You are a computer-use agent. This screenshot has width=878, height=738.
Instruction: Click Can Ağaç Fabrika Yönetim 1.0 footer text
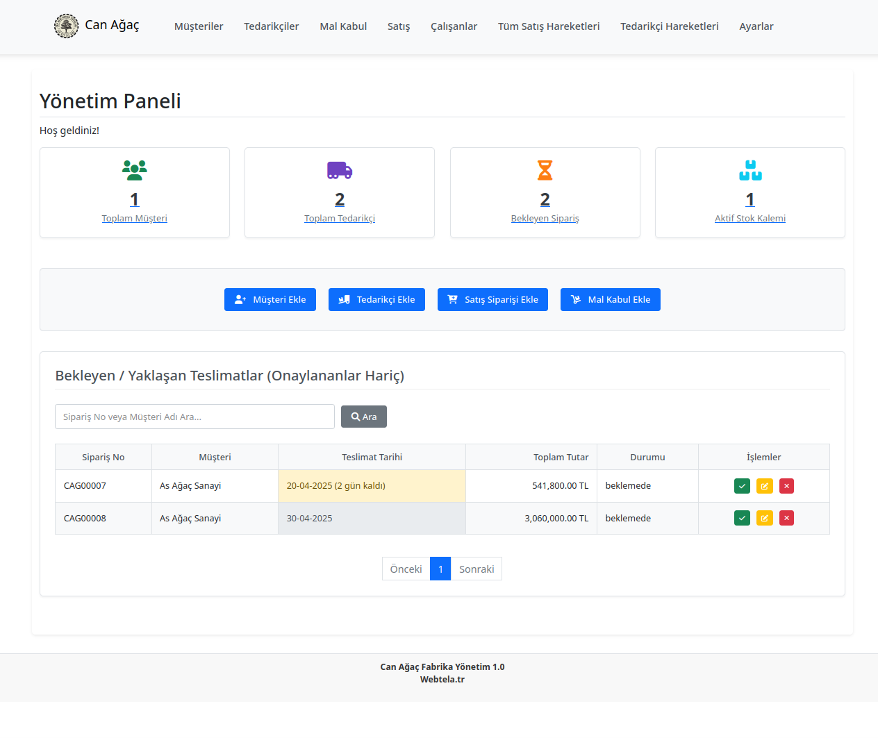pos(442,666)
